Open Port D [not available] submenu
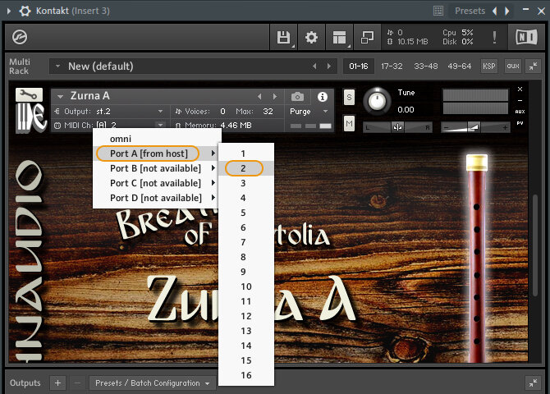The height and width of the screenshot is (394, 550). (x=157, y=198)
